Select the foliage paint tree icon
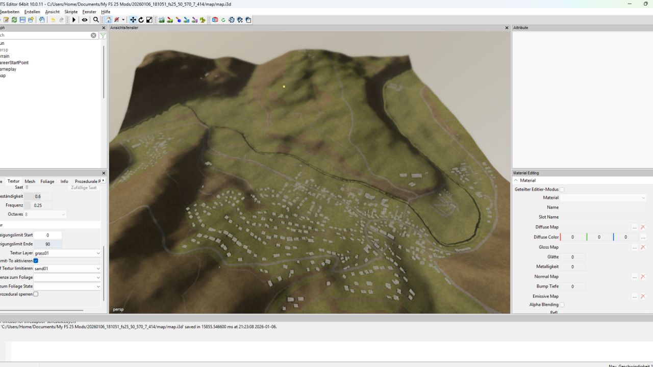Image resolution: width=653 pixels, height=367 pixels. pyautogui.click(x=203, y=20)
